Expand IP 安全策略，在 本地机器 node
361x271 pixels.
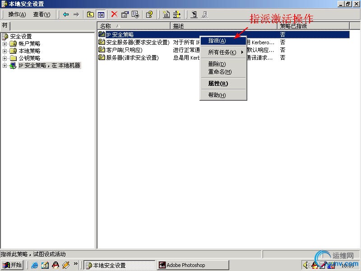coord(5,65)
